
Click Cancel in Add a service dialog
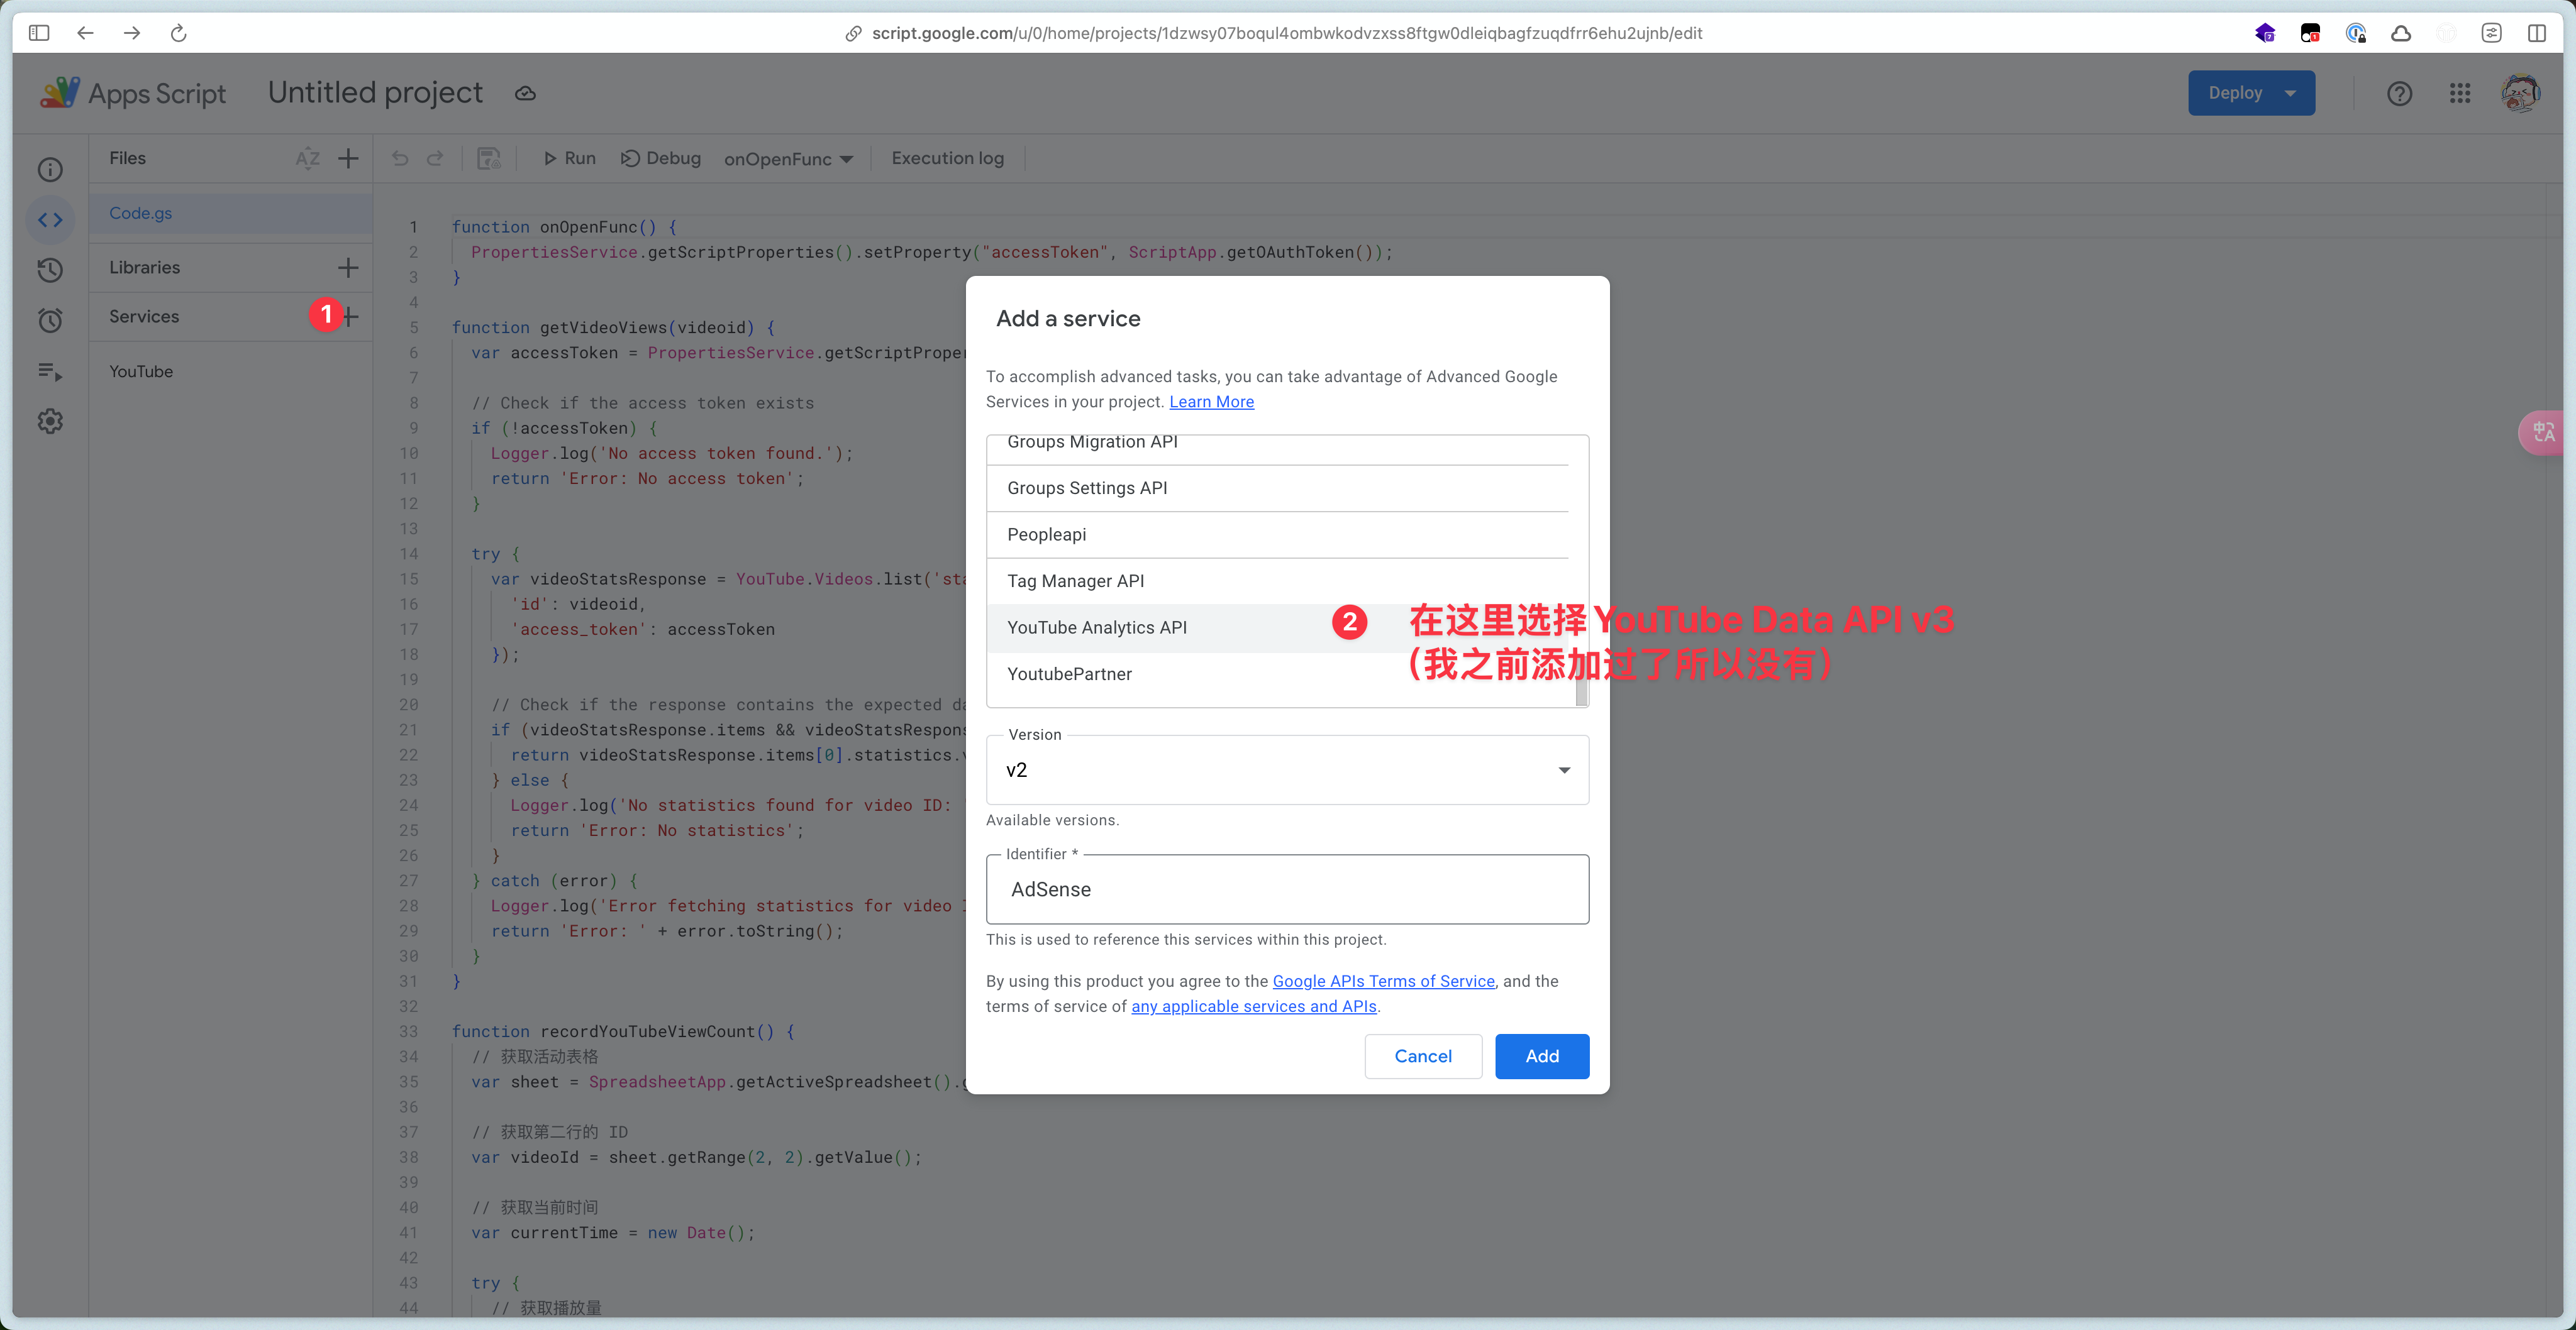click(1423, 1056)
